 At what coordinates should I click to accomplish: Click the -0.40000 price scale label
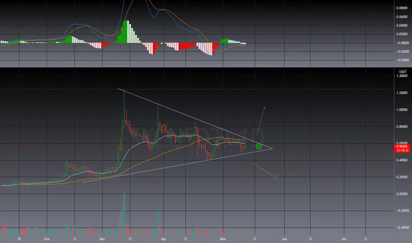click(402, 227)
